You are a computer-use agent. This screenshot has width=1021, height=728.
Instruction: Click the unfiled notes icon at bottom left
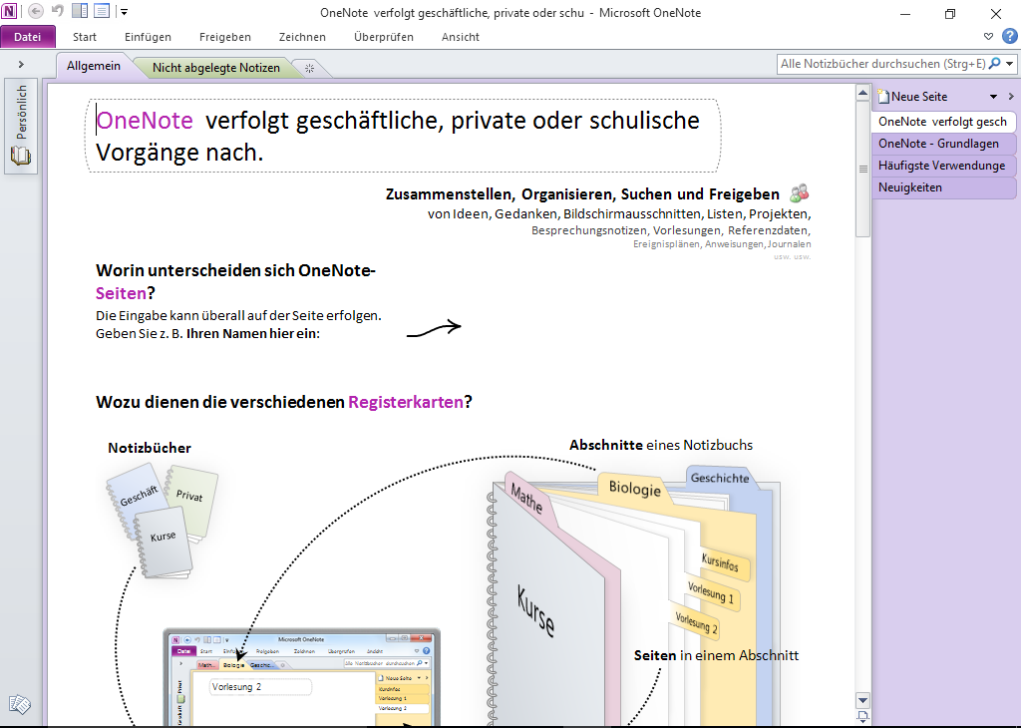coord(19,705)
